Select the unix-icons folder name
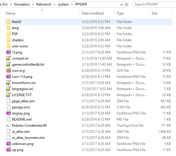176x156 pixels. (20, 46)
